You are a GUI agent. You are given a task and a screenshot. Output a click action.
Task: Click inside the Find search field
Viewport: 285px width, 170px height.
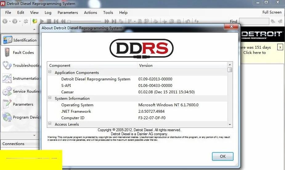(x=254, y=22)
